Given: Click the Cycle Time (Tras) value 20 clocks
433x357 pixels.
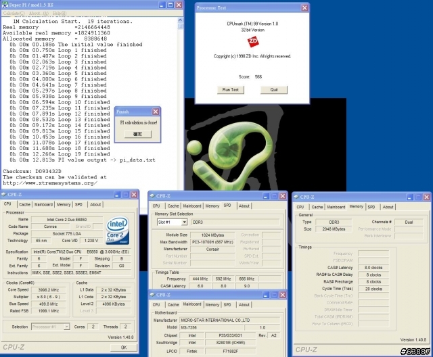Looking at the screenshot, I should click(373, 289).
